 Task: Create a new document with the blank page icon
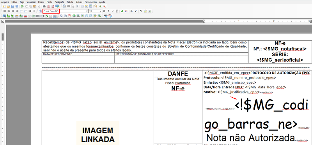tap(4, 6)
